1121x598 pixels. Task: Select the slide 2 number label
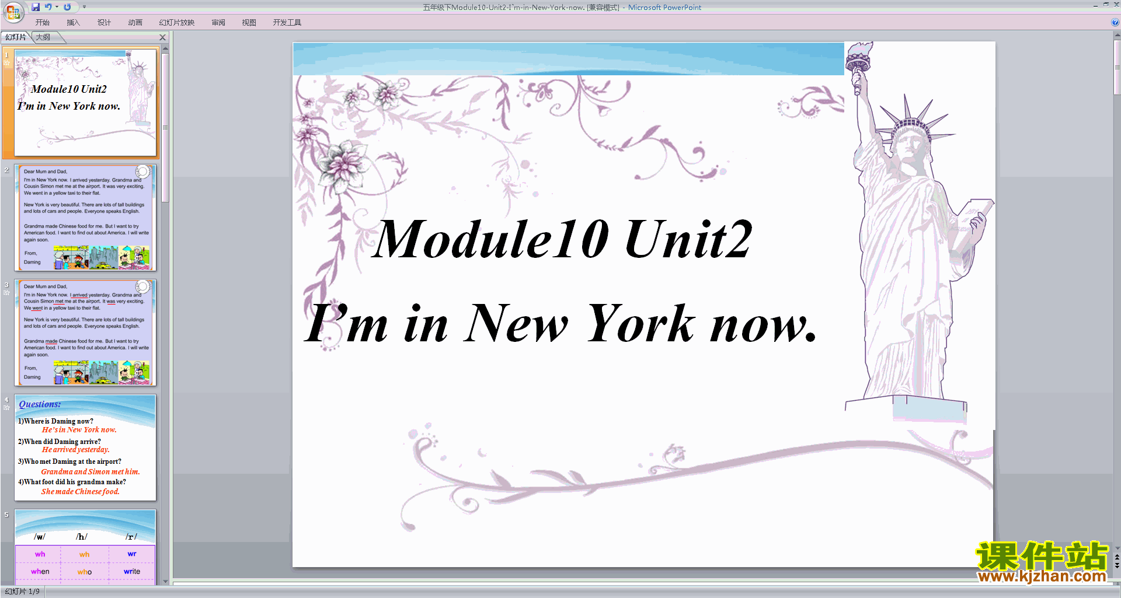coord(6,170)
